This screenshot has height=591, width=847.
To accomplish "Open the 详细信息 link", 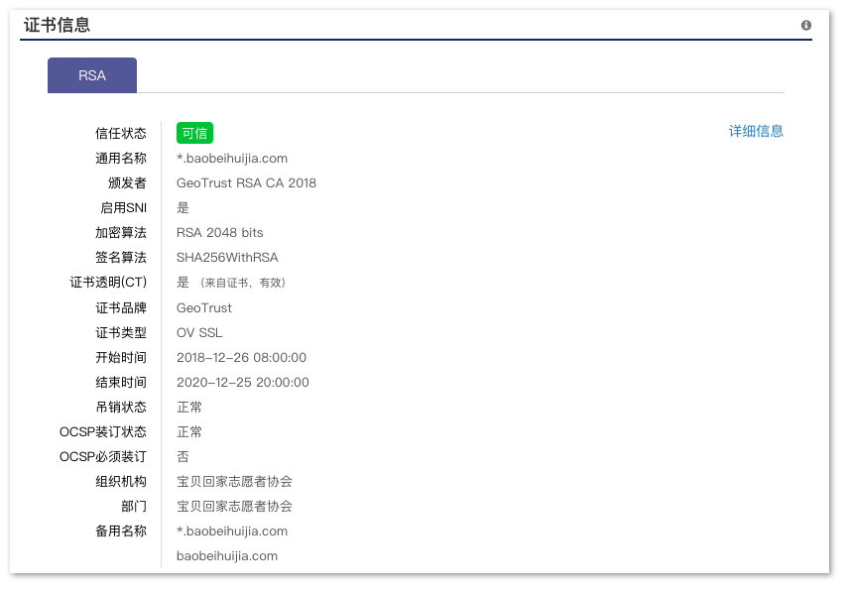I will [x=756, y=131].
